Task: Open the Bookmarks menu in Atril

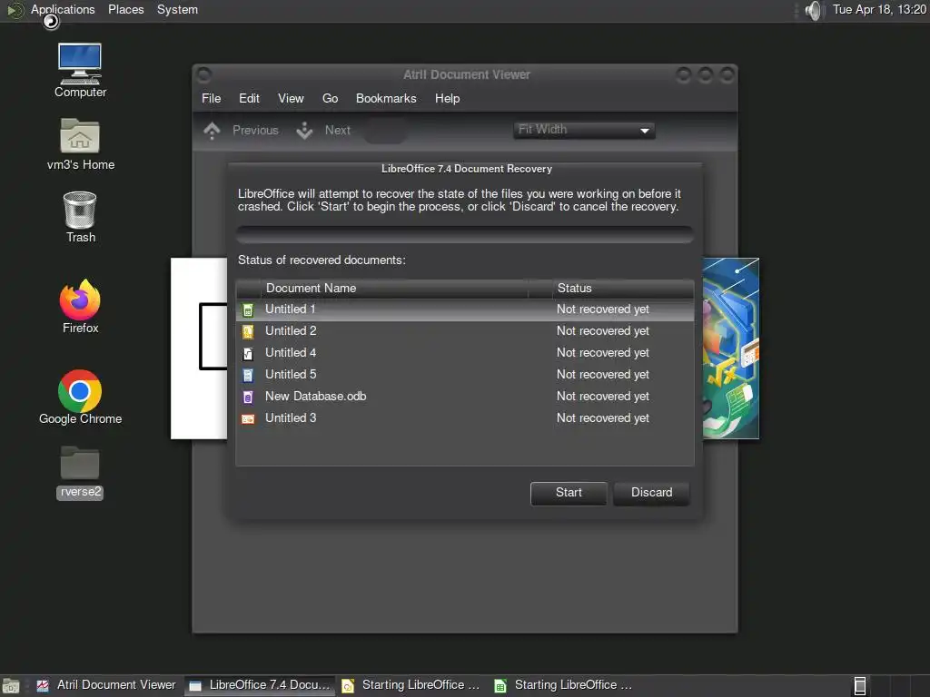Action: (x=386, y=98)
